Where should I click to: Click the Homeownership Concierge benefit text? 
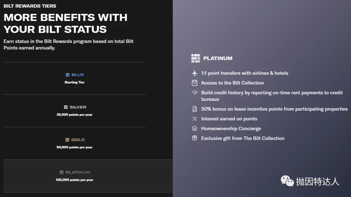(231, 128)
